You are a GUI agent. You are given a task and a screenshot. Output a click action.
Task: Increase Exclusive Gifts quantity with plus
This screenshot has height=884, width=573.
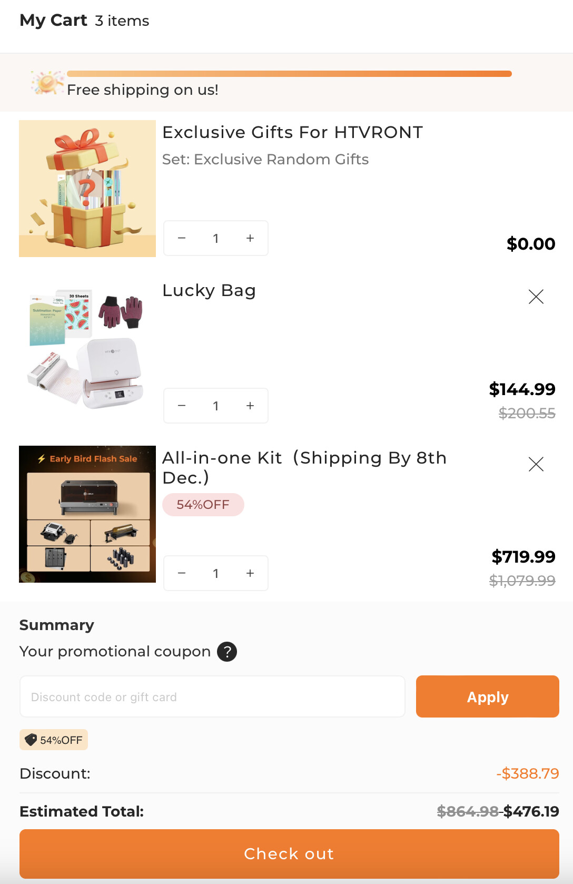point(250,238)
